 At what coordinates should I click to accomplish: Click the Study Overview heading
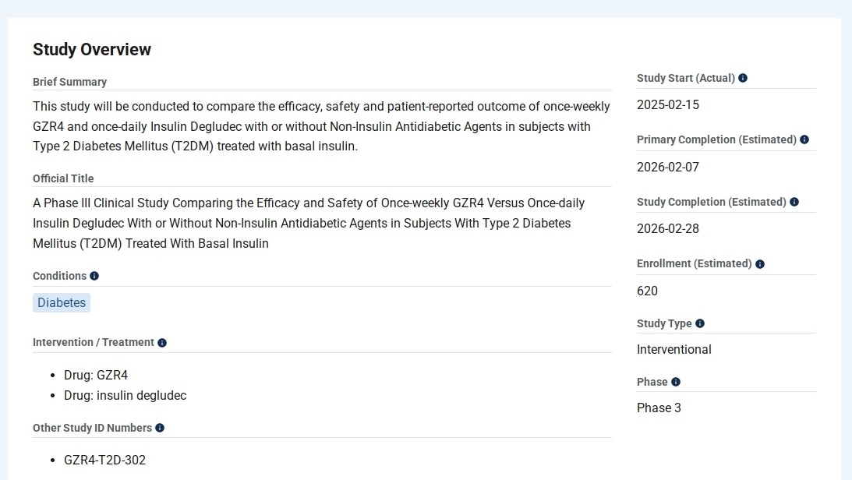click(92, 50)
